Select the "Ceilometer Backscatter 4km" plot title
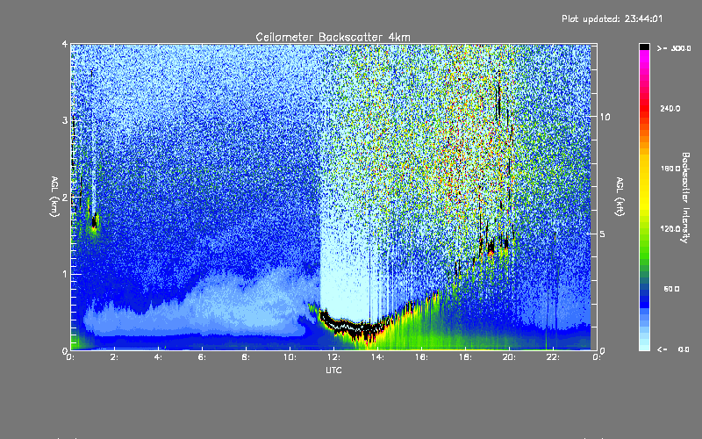The height and width of the screenshot is (439, 702). [x=333, y=37]
